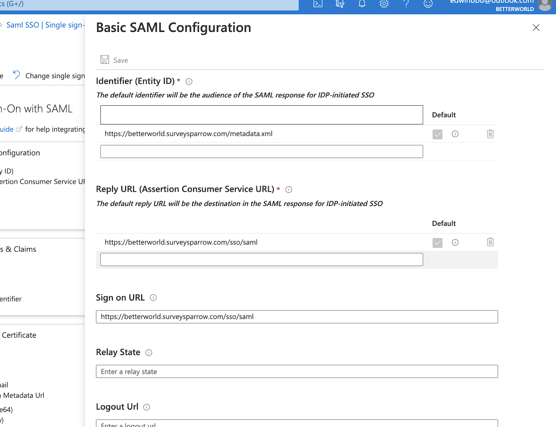Screen dimensions: 556x427
Task: Toggle default checkbox for metadata.xml identifier
Action: pos(437,134)
